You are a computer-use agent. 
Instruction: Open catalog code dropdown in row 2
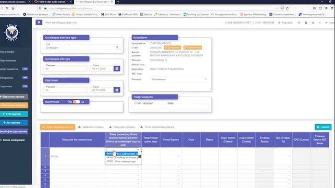138,167
